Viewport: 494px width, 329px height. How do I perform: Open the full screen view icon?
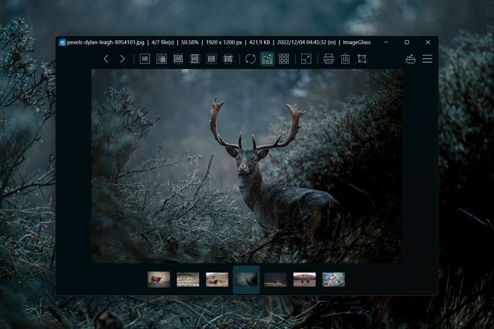point(306,59)
